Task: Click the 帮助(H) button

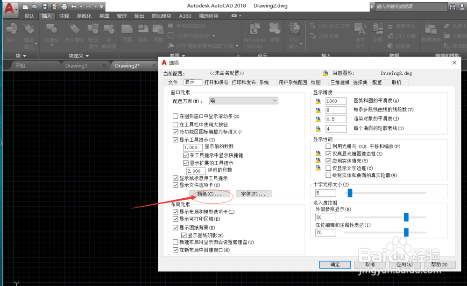Action: pyautogui.click(x=439, y=265)
